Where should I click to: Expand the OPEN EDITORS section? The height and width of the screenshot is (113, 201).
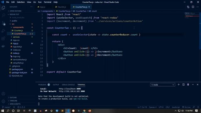(15, 11)
